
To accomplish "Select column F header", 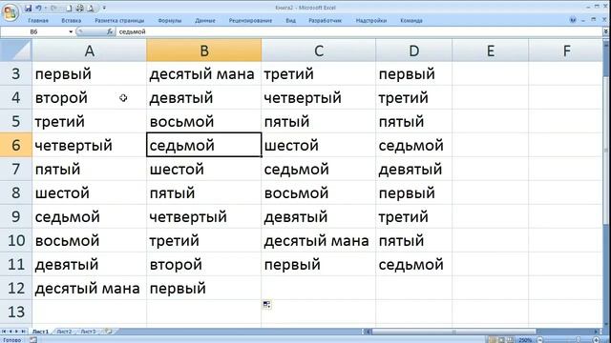I will pyautogui.click(x=566, y=50).
